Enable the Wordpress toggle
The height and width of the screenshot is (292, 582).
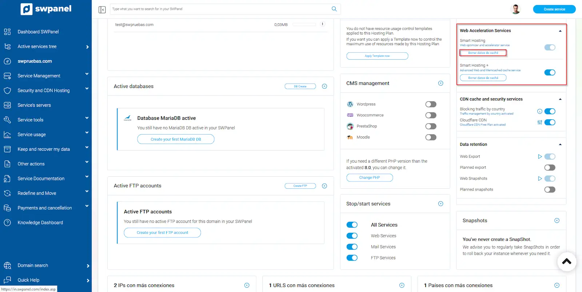[431, 104]
